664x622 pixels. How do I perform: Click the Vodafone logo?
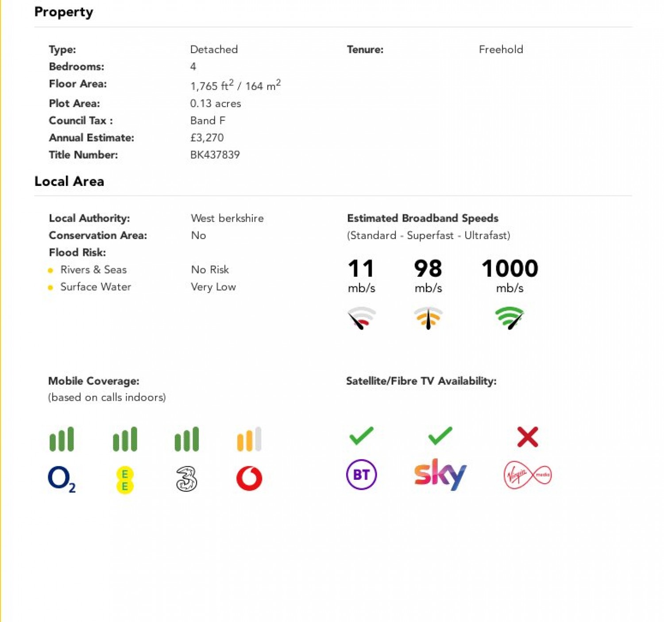[249, 479]
